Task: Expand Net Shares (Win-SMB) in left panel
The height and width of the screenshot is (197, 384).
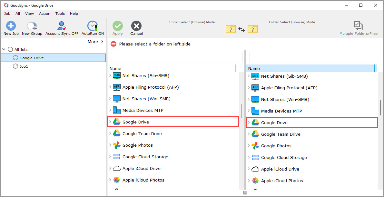Action: [110, 99]
